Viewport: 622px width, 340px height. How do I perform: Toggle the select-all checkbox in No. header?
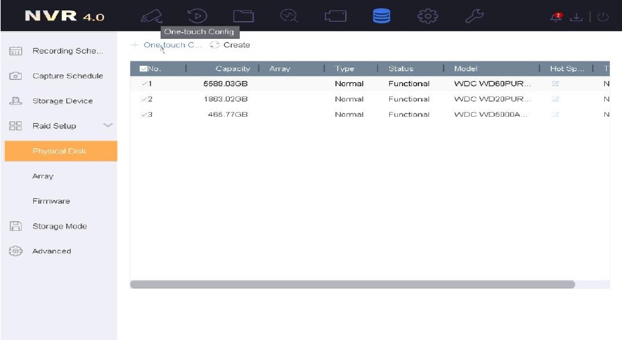pos(143,69)
